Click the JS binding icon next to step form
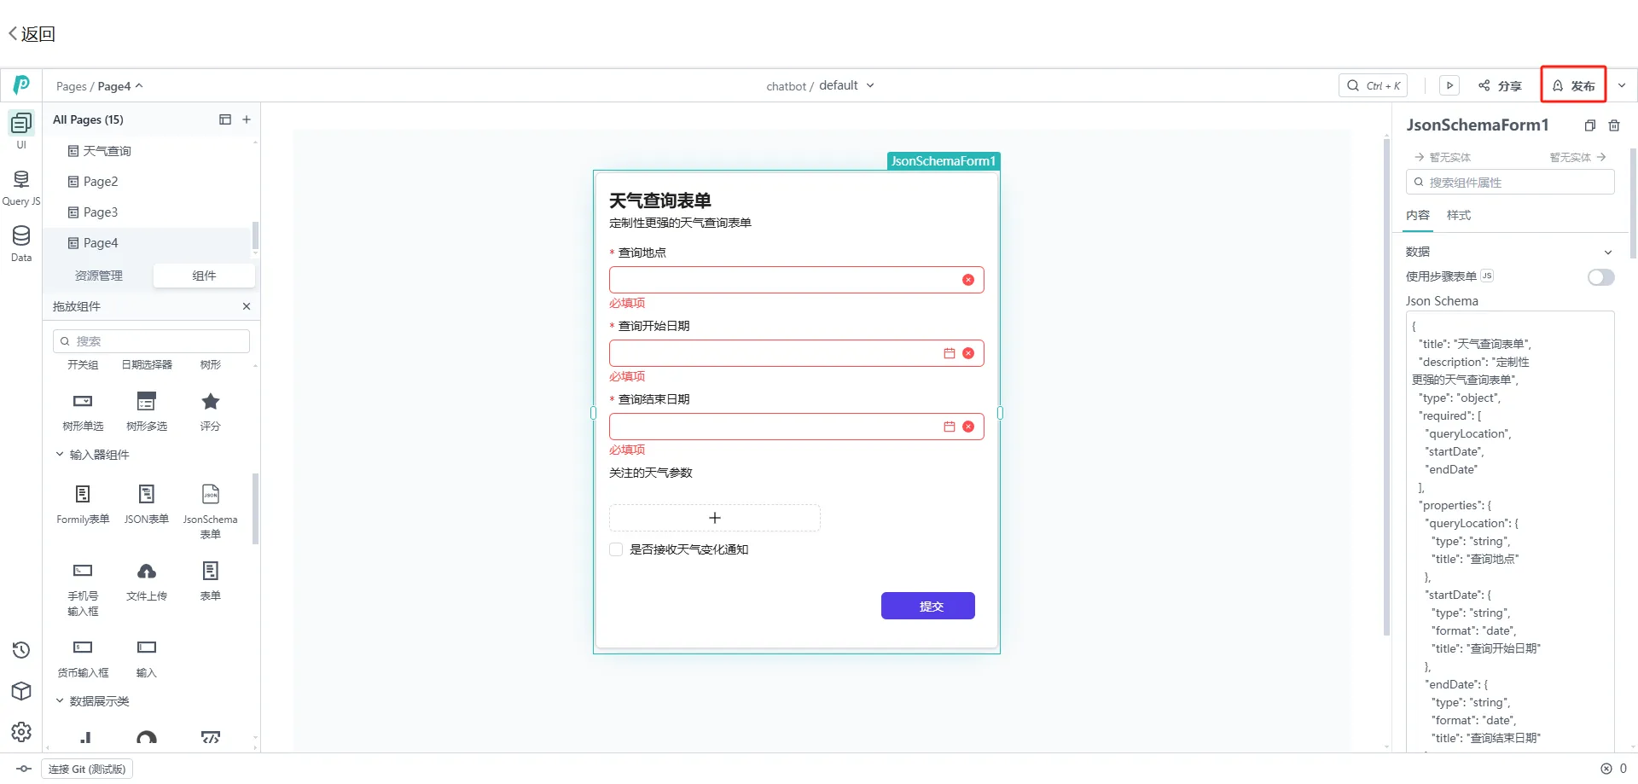Image resolution: width=1638 pixels, height=784 pixels. point(1487,276)
